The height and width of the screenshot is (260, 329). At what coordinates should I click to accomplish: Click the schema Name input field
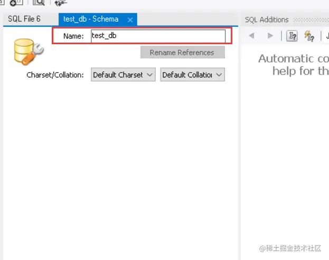(158, 36)
